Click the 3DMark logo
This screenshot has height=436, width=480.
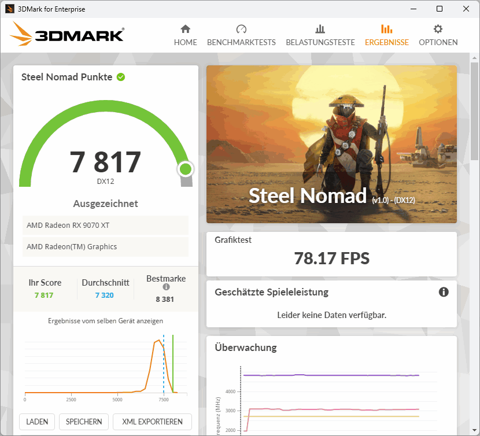click(x=67, y=35)
